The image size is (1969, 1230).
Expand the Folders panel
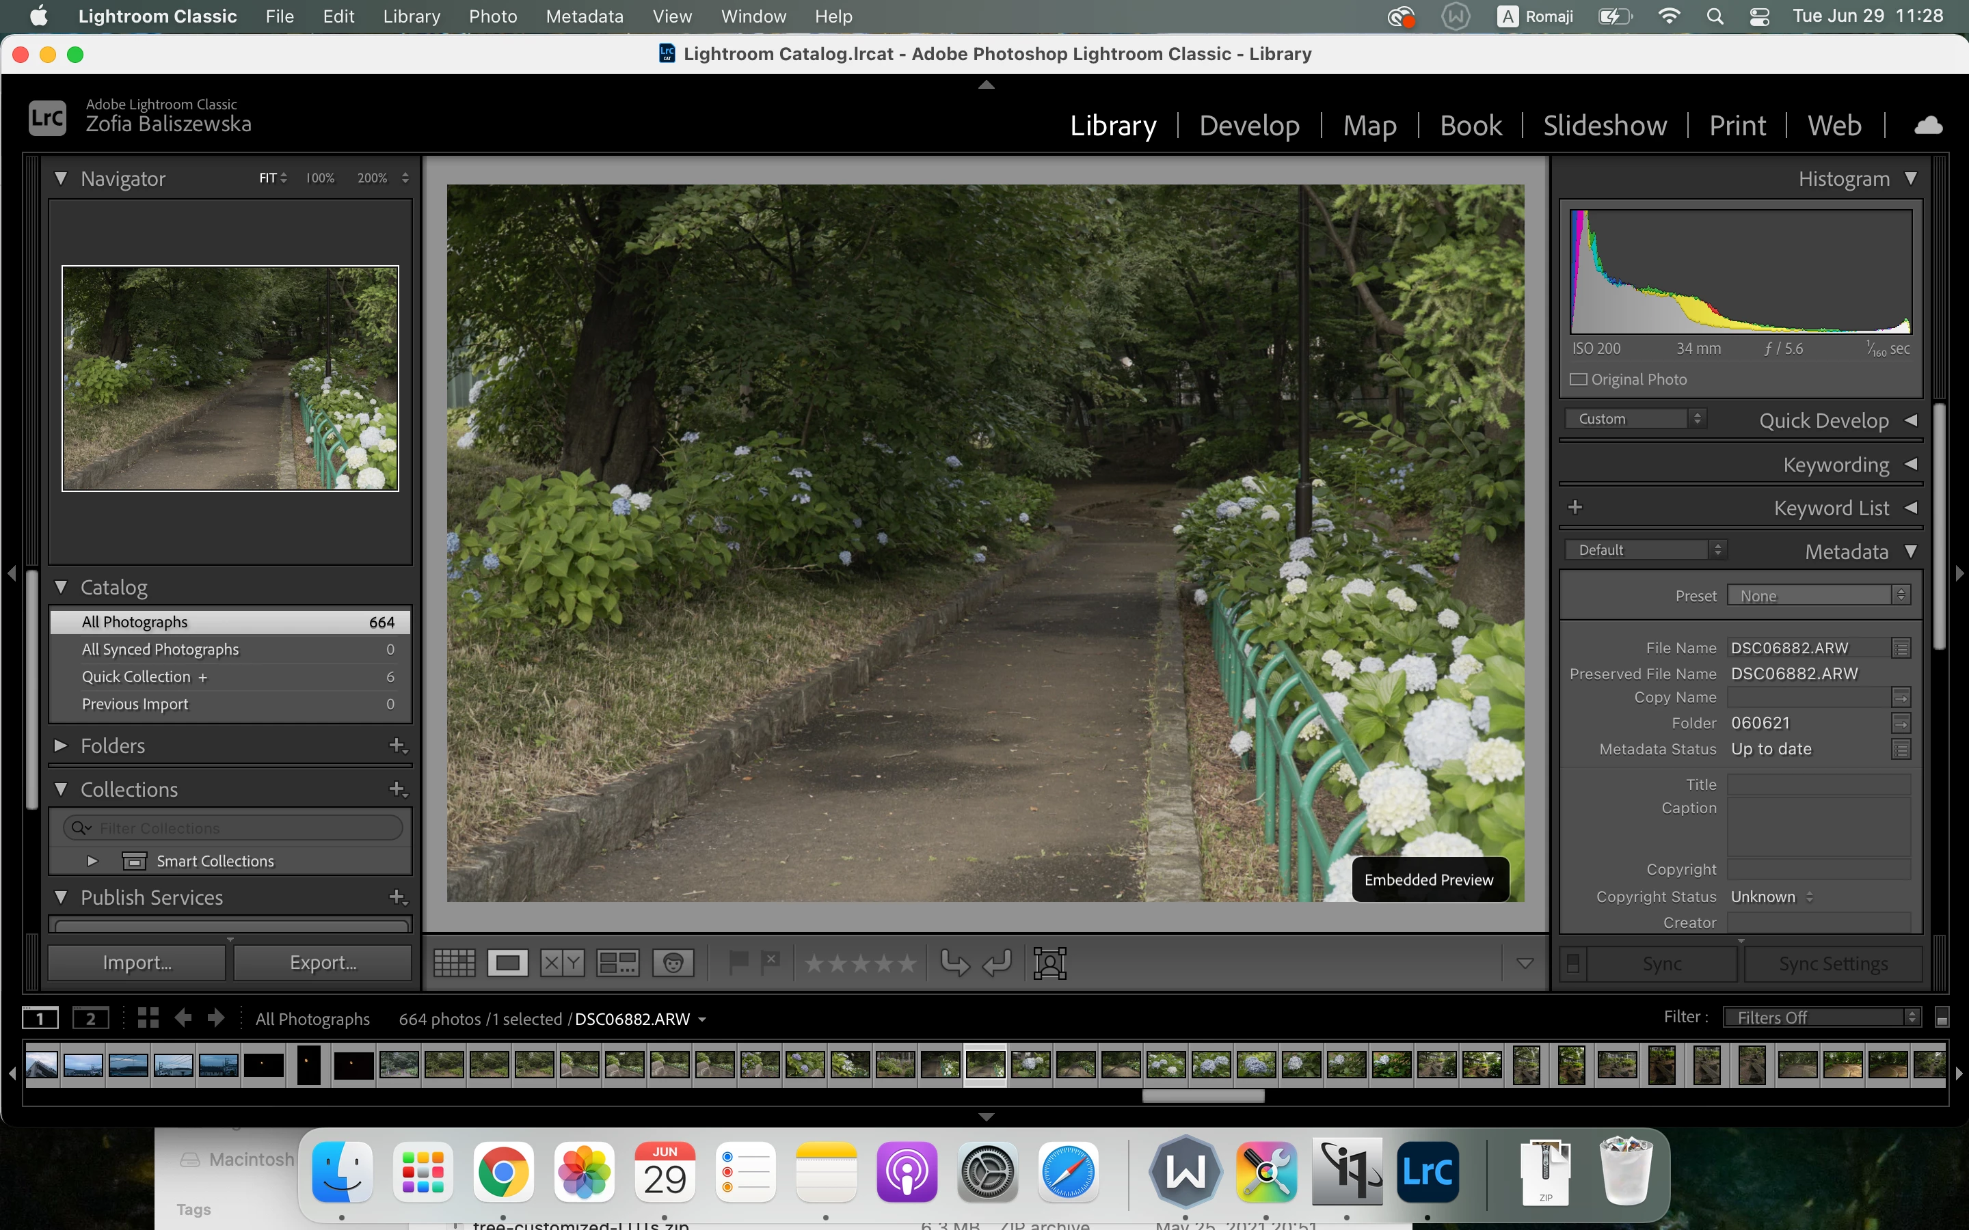pyautogui.click(x=61, y=745)
